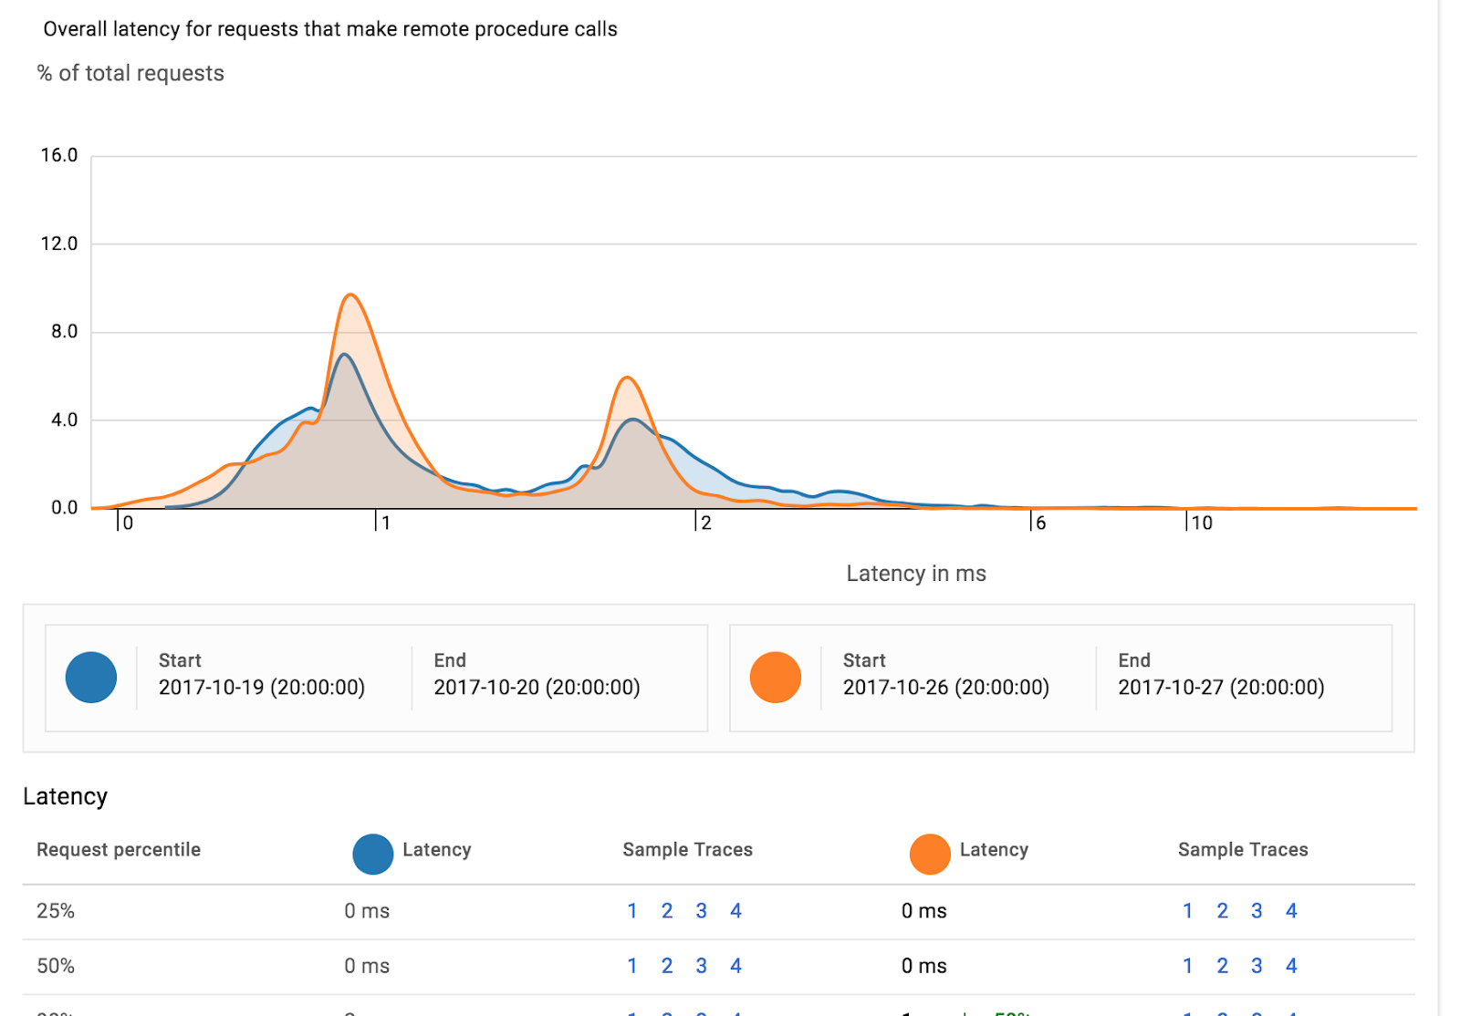Open sample trace 2 for orange 25% row
The image size is (1460, 1016).
pyautogui.click(x=1222, y=911)
